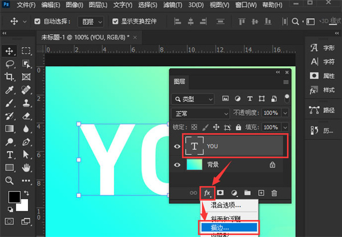Select the Move tool in the toolbox
342x237 pixels.
click(x=9, y=51)
